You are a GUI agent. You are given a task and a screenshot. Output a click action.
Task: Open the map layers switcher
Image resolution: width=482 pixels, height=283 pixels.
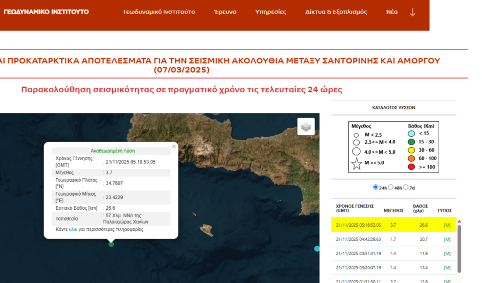[x=306, y=126]
